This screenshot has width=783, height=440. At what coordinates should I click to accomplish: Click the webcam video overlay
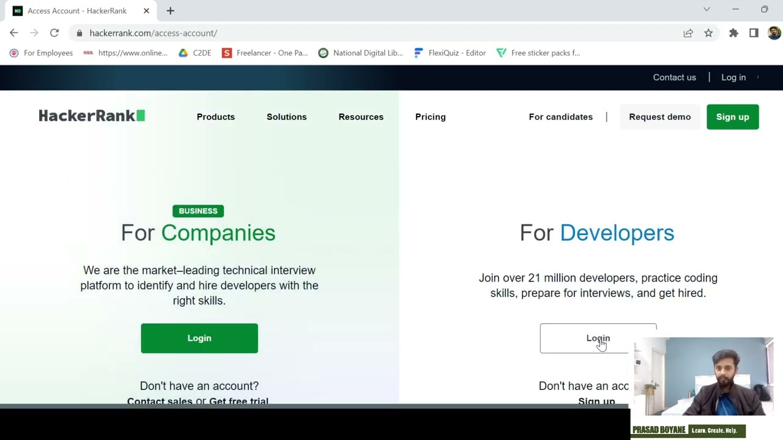(703, 376)
